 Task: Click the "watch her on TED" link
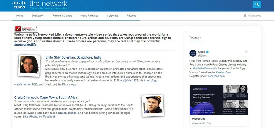click(x=26, y=84)
